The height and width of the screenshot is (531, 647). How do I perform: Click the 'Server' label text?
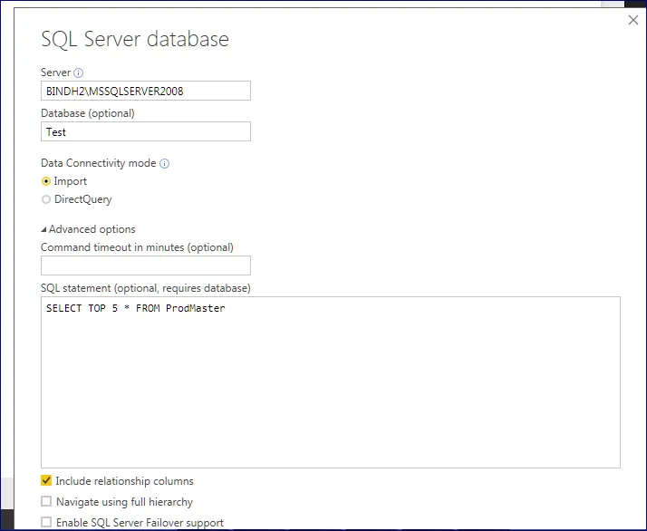pos(55,72)
